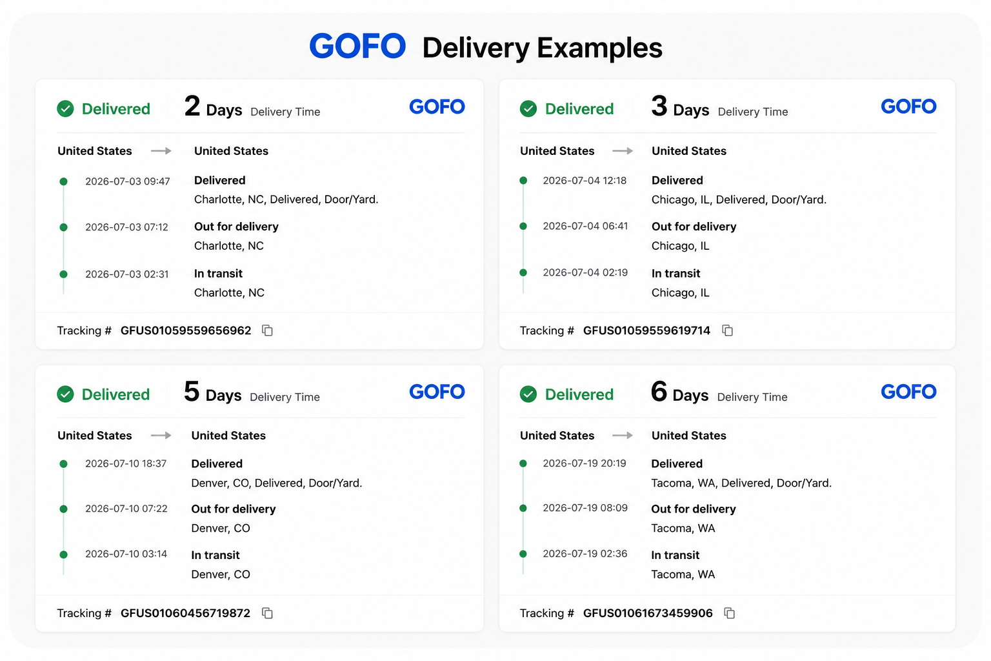Screen dimensions: 991x661
Task: Click "In transit" in the Tacoma card
Action: click(x=676, y=555)
